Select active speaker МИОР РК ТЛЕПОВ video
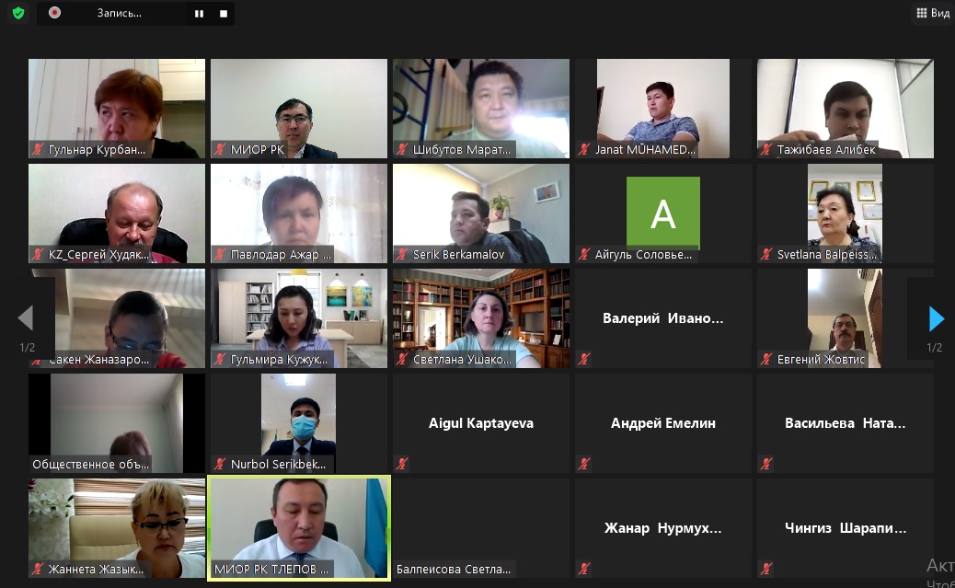 (x=298, y=527)
